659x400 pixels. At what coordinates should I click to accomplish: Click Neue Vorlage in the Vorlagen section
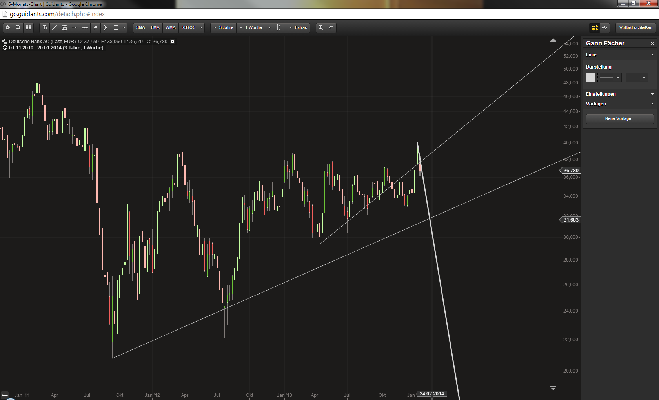click(619, 118)
